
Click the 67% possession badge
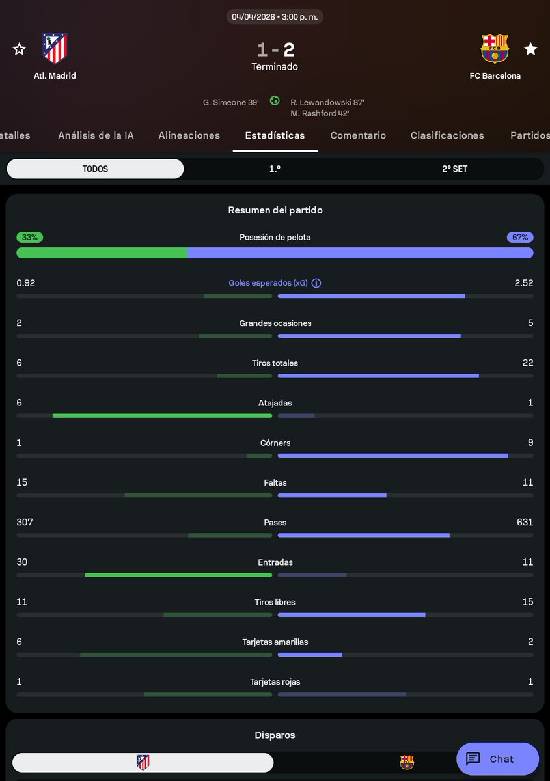520,237
